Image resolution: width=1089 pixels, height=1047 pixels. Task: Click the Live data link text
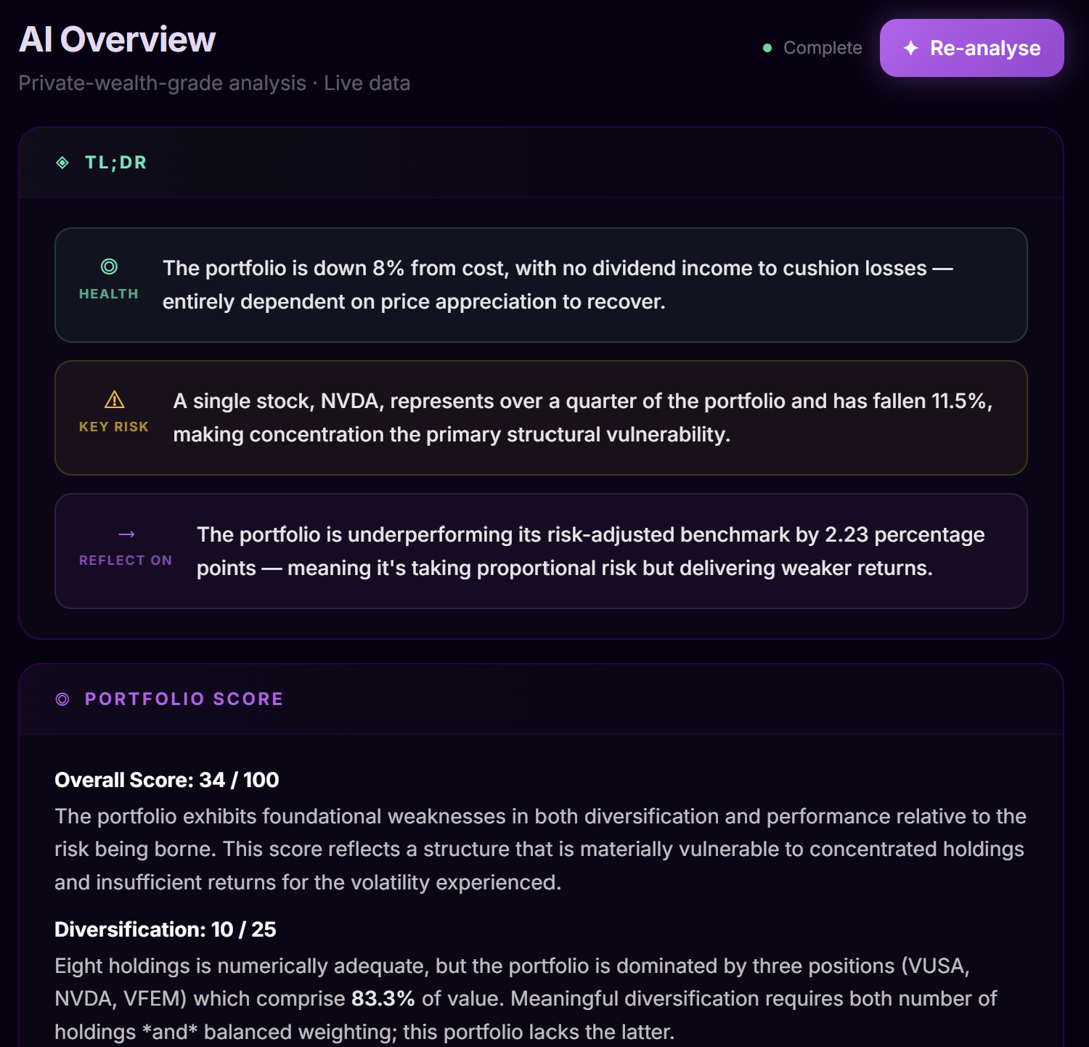367,83
